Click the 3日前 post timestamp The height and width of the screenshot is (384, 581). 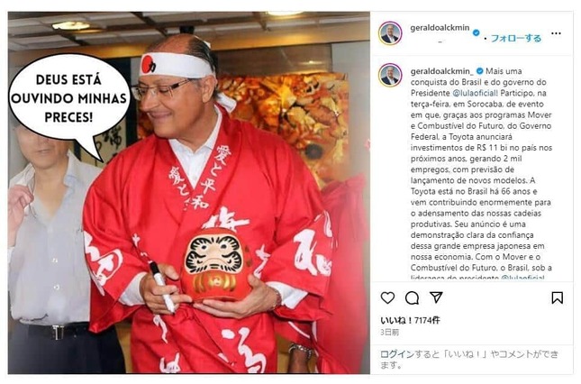[389, 333]
